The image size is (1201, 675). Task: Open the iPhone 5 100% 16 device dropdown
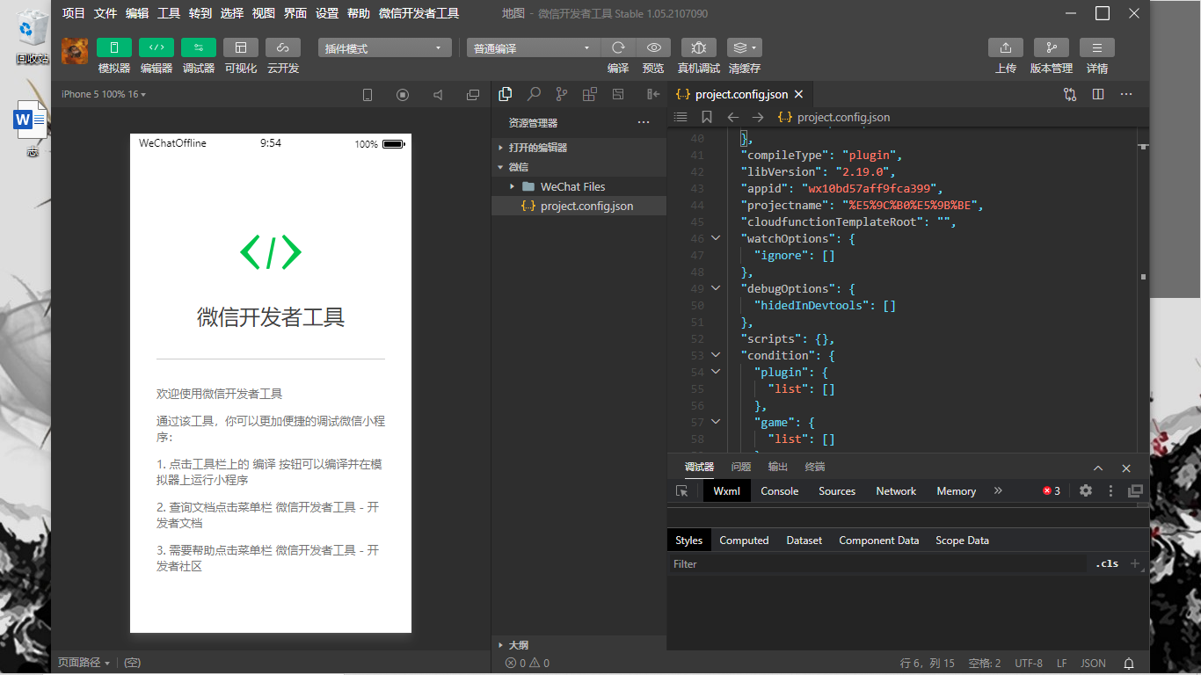104,94
